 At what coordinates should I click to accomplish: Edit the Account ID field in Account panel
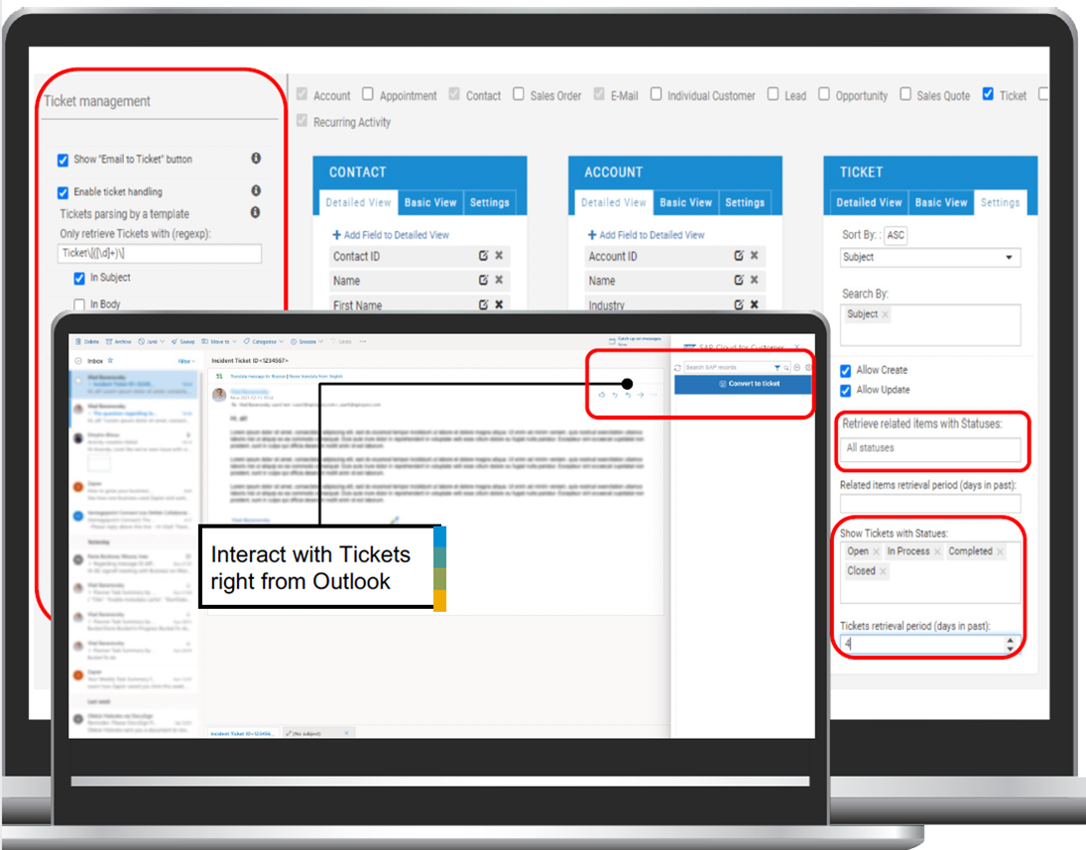click(x=739, y=256)
